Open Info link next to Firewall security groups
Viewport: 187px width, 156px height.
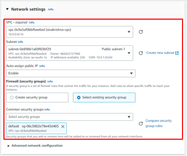coord(50,82)
